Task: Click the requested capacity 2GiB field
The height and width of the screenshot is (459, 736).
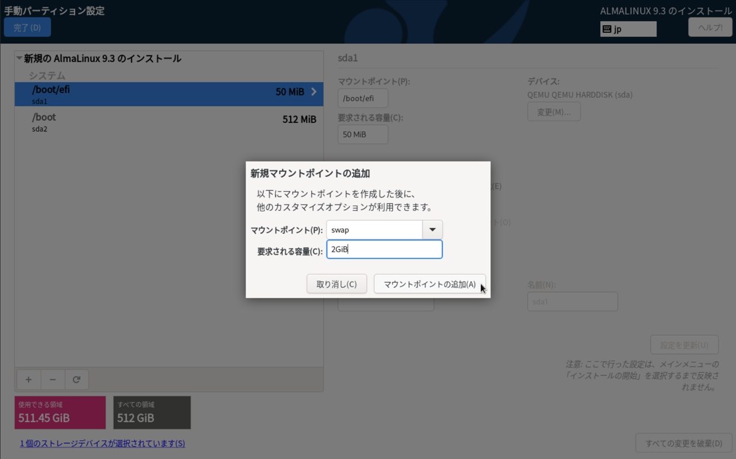Action: click(x=384, y=249)
